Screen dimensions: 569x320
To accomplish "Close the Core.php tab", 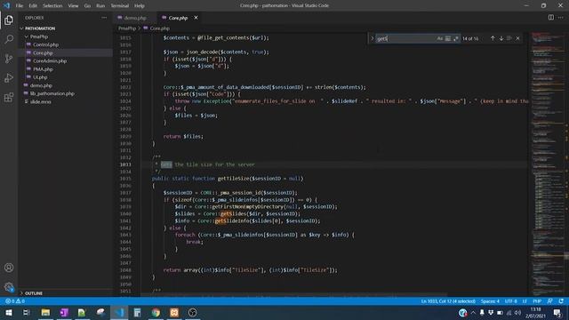I will (196, 18).
